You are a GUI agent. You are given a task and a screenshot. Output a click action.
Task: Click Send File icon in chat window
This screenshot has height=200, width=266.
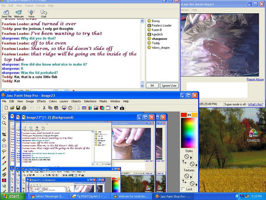click(x=7, y=14)
